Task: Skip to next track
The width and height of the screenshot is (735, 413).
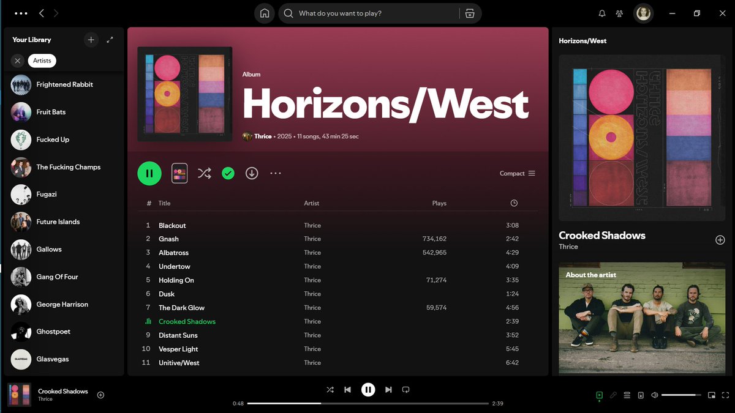Action: coord(388,390)
